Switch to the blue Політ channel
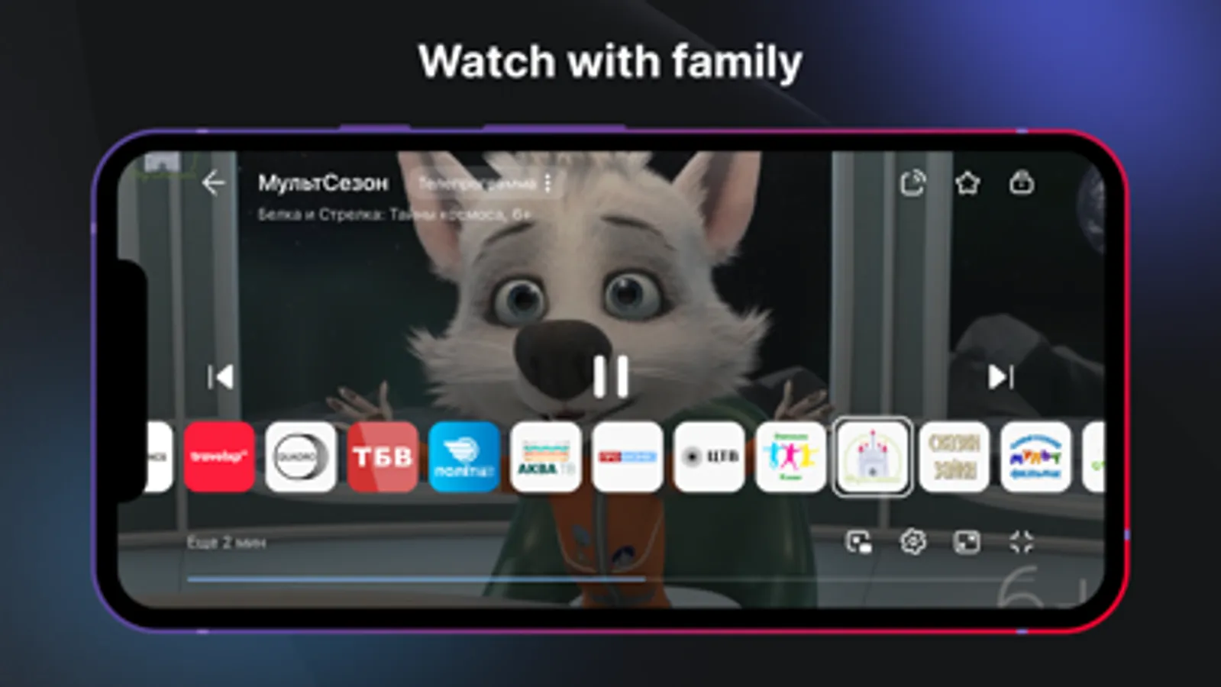1221x687 pixels. pyautogui.click(x=464, y=456)
